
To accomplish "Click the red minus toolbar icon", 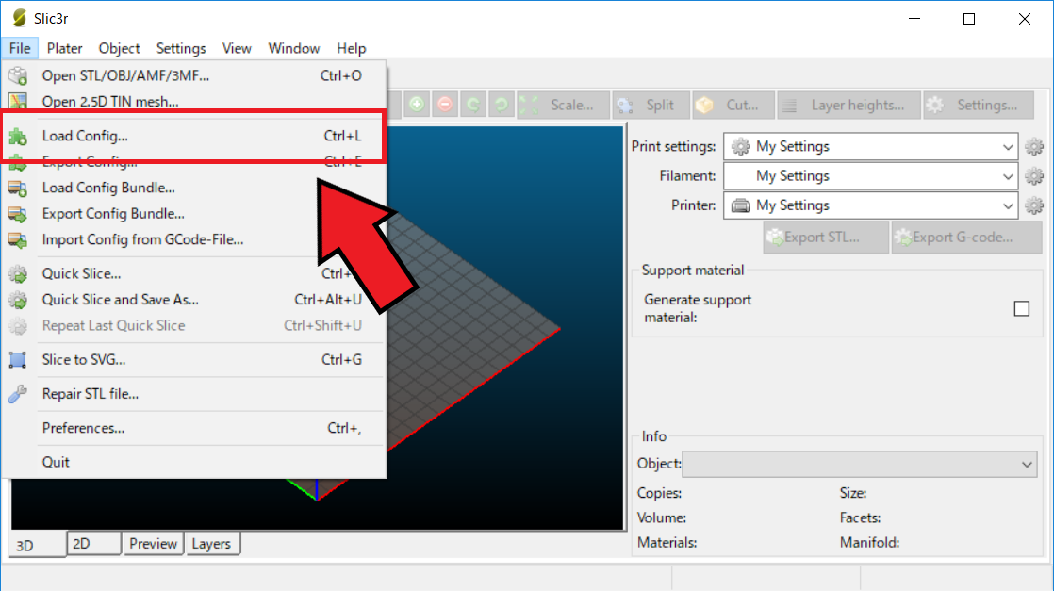I will (x=445, y=105).
